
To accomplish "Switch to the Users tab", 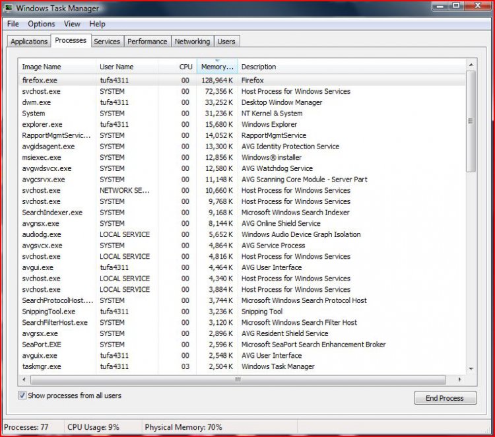I will 226,42.
